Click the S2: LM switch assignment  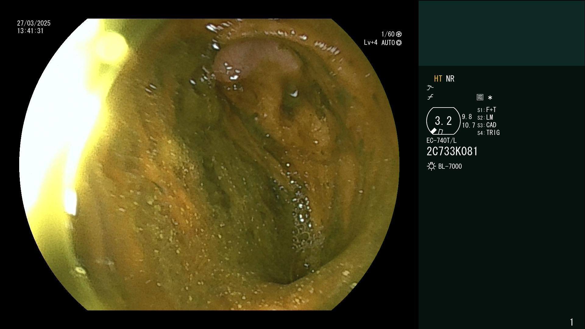tap(485, 118)
